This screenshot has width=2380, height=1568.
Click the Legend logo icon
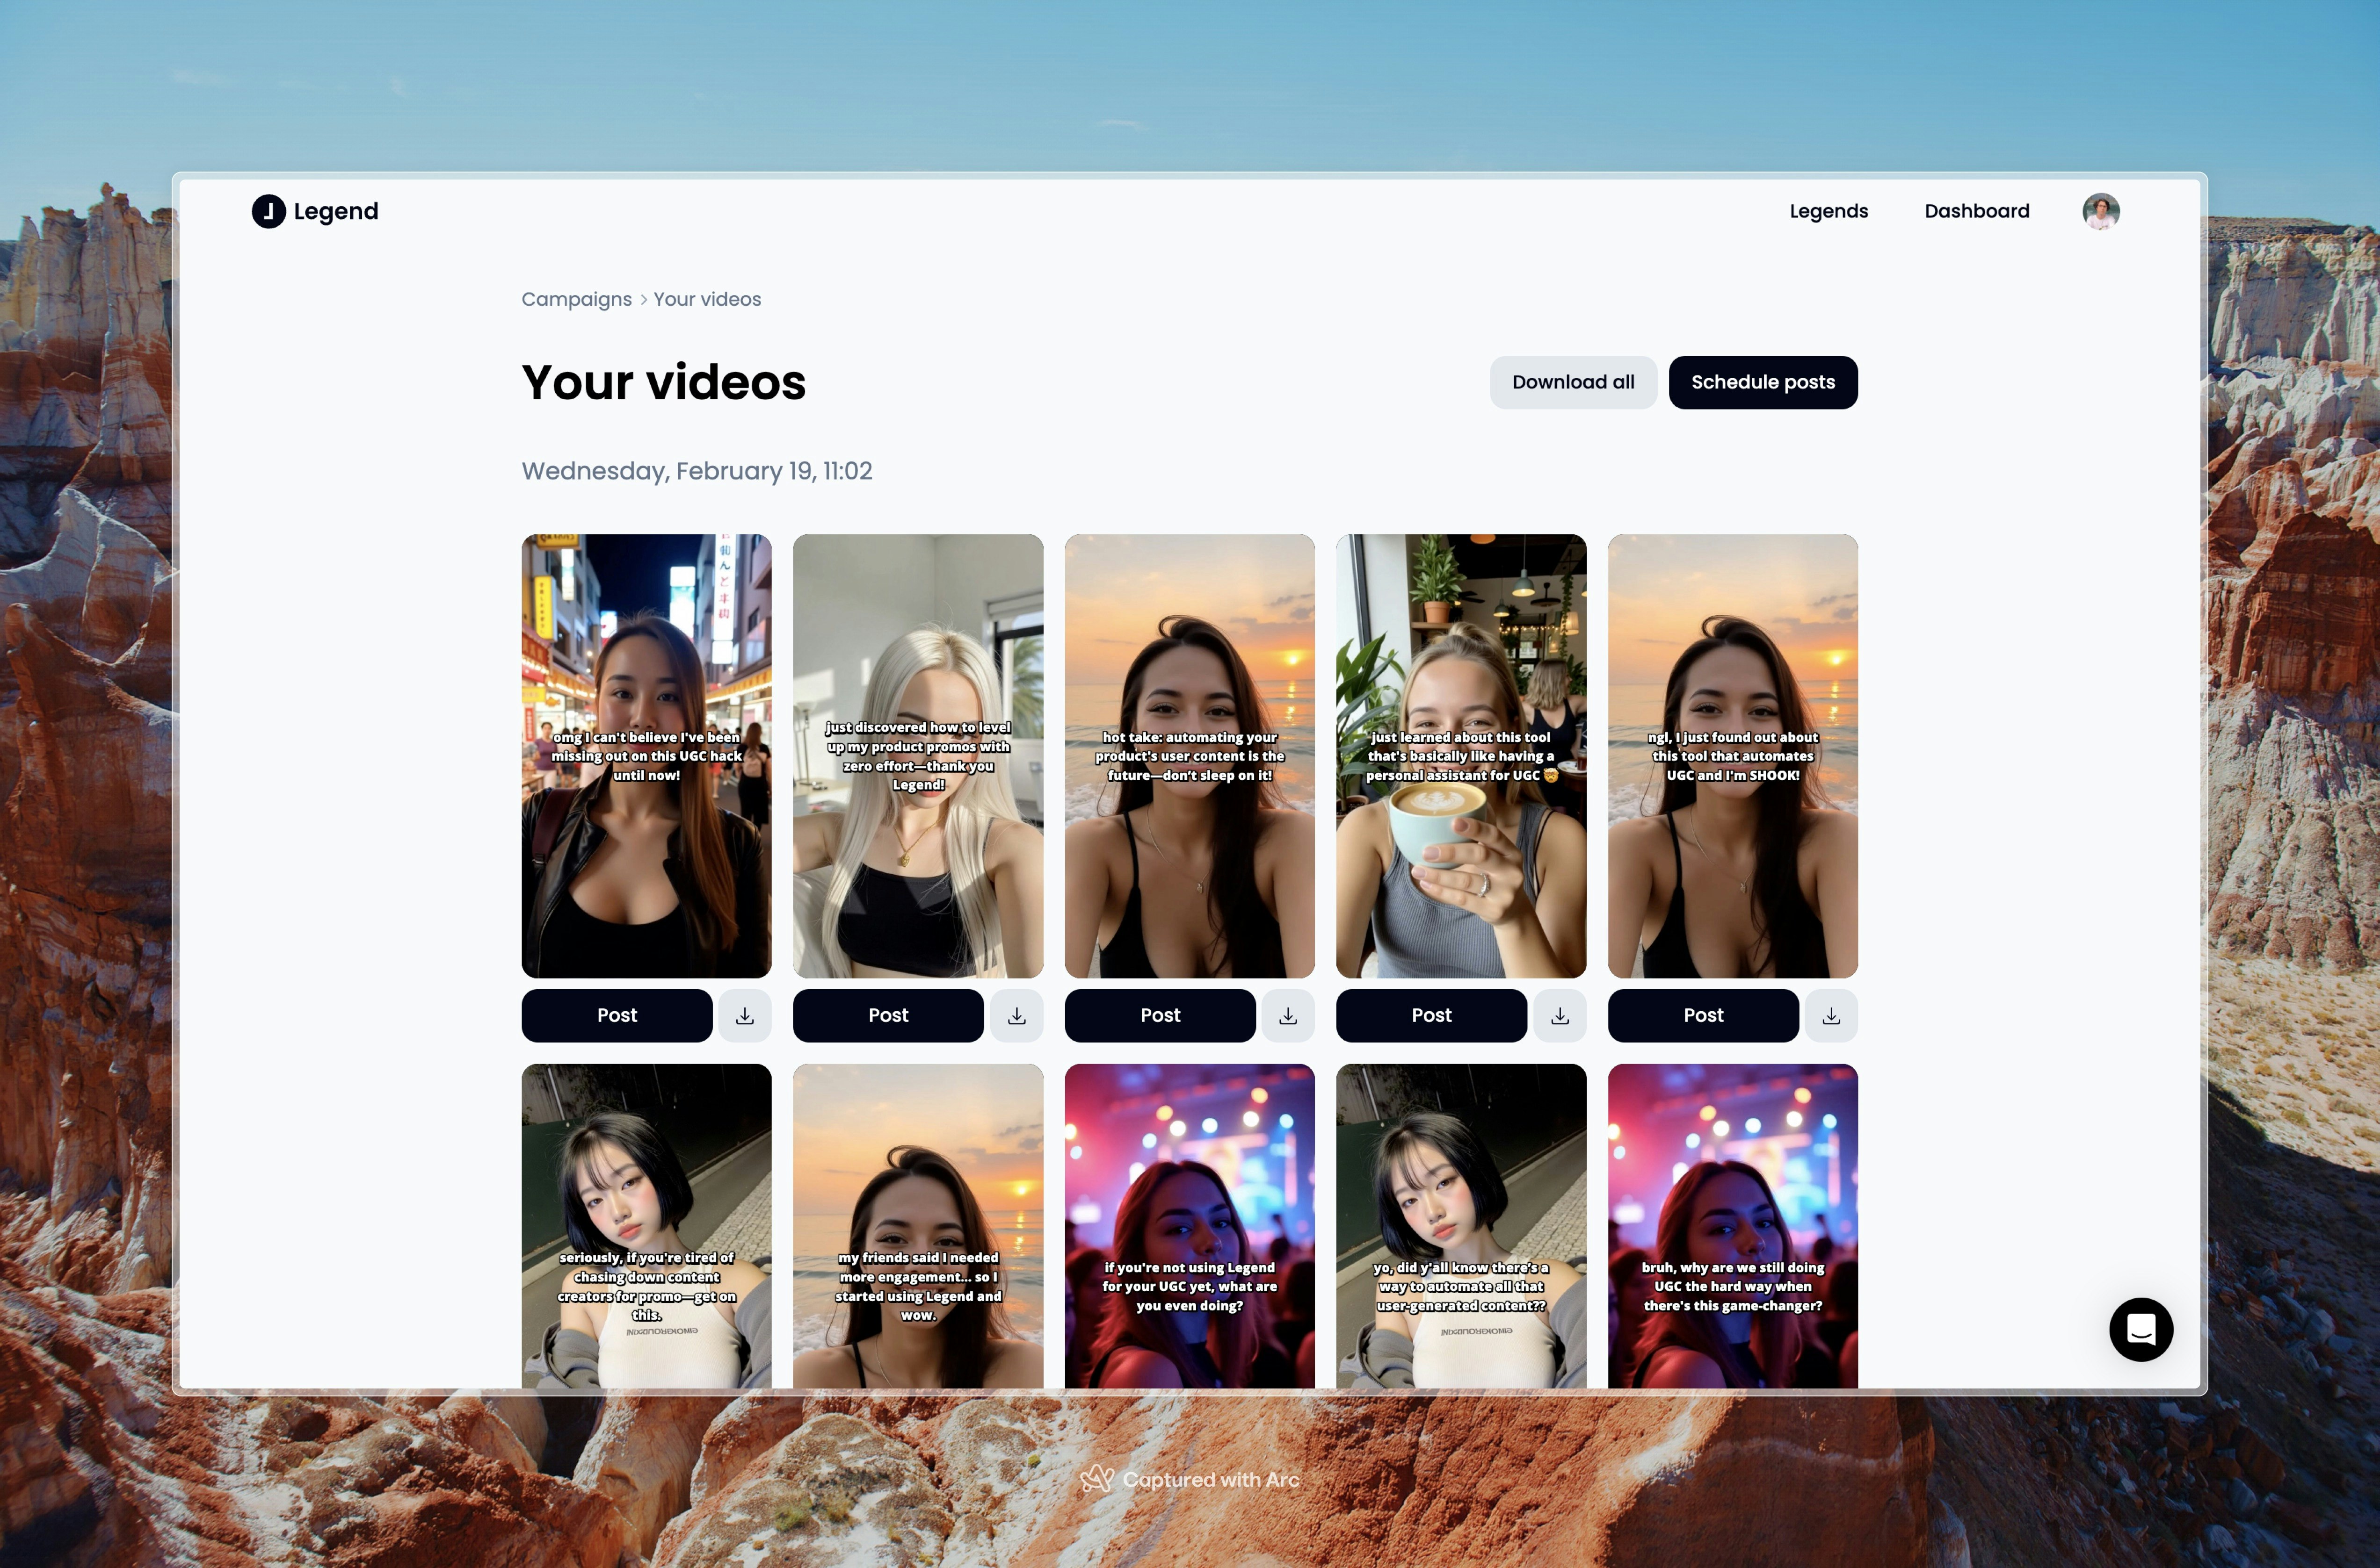tap(268, 211)
